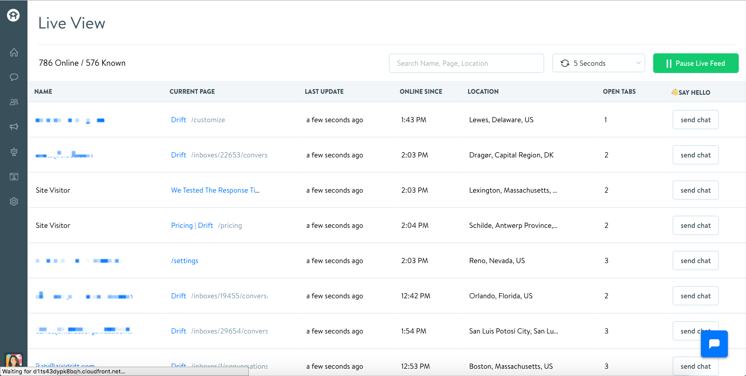Send chat to the Reno, Nevada visitor
Image resolution: width=746 pixels, height=376 pixels.
[x=696, y=261]
